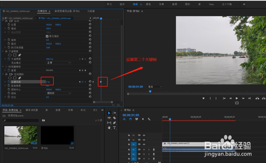Select the VID_20190810_142910.mp4 thumbnail
Viewport: 266px width, 163px height.
click(21, 135)
